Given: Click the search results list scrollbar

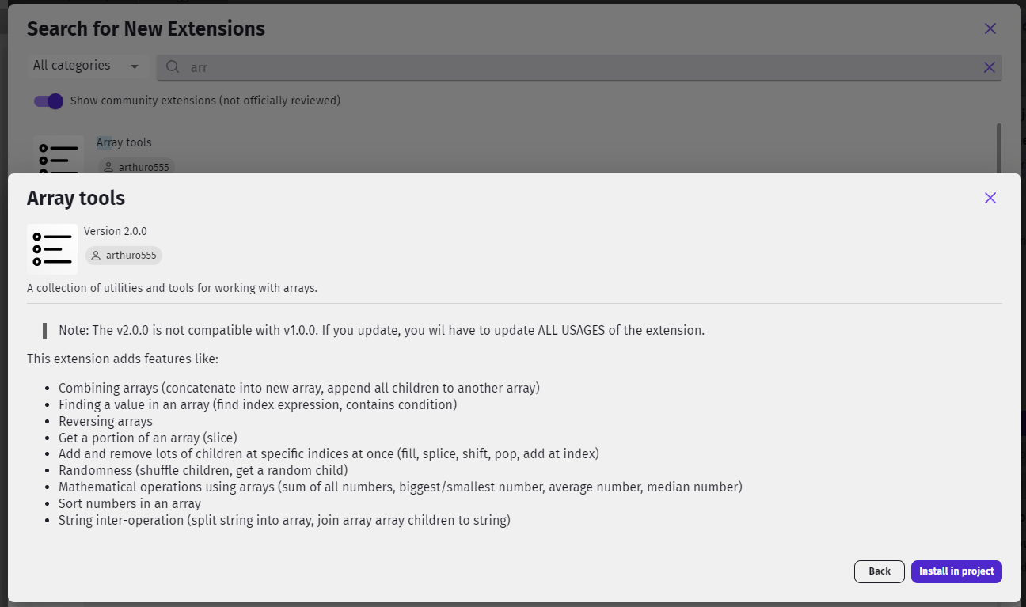Looking at the screenshot, I should [x=999, y=148].
